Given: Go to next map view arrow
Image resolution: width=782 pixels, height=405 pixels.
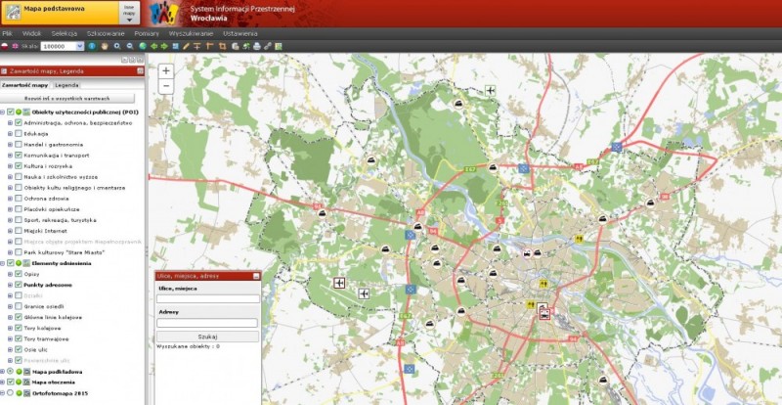Looking at the screenshot, I should tap(164, 46).
